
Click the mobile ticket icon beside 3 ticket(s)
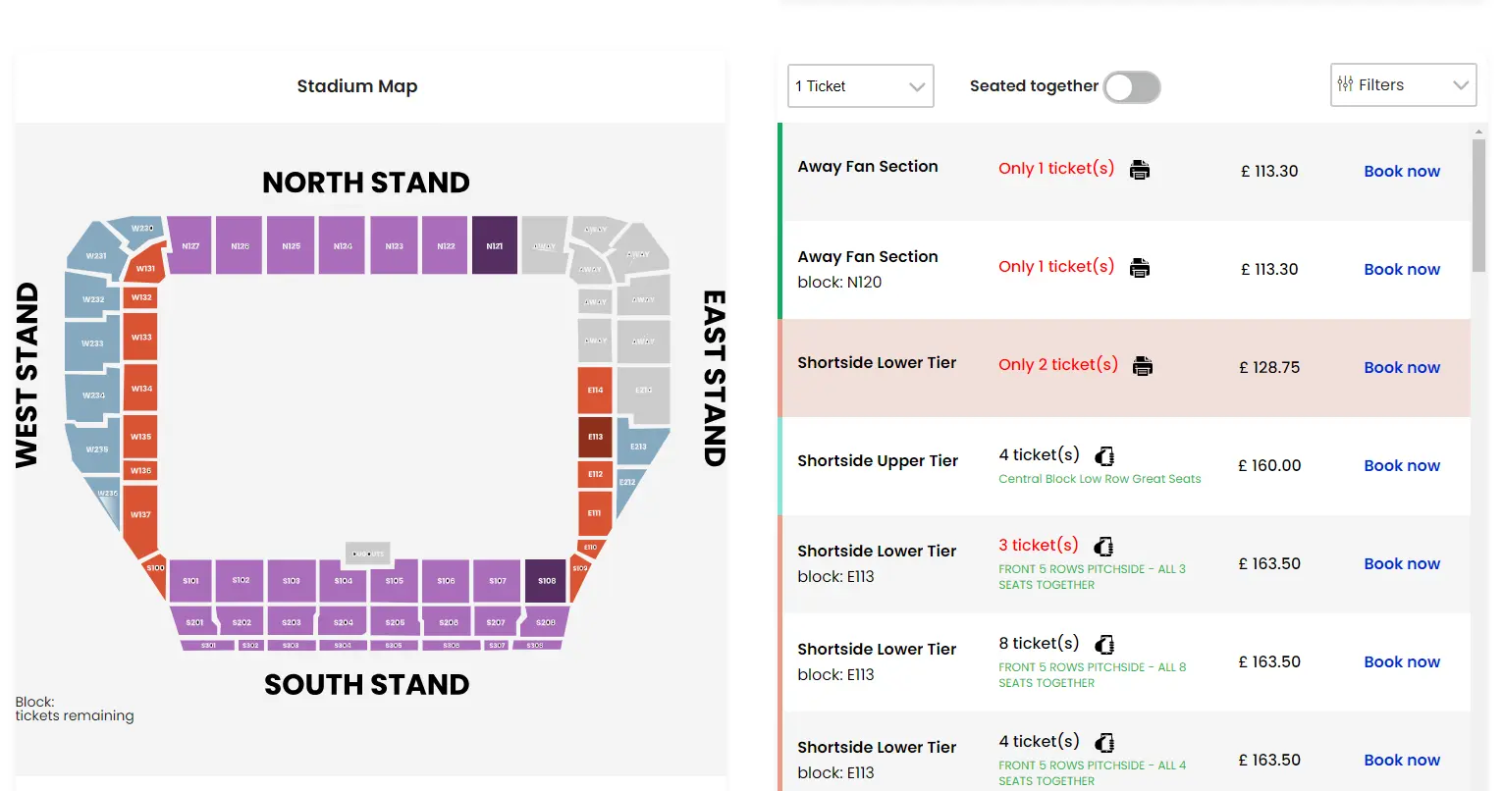point(1103,546)
